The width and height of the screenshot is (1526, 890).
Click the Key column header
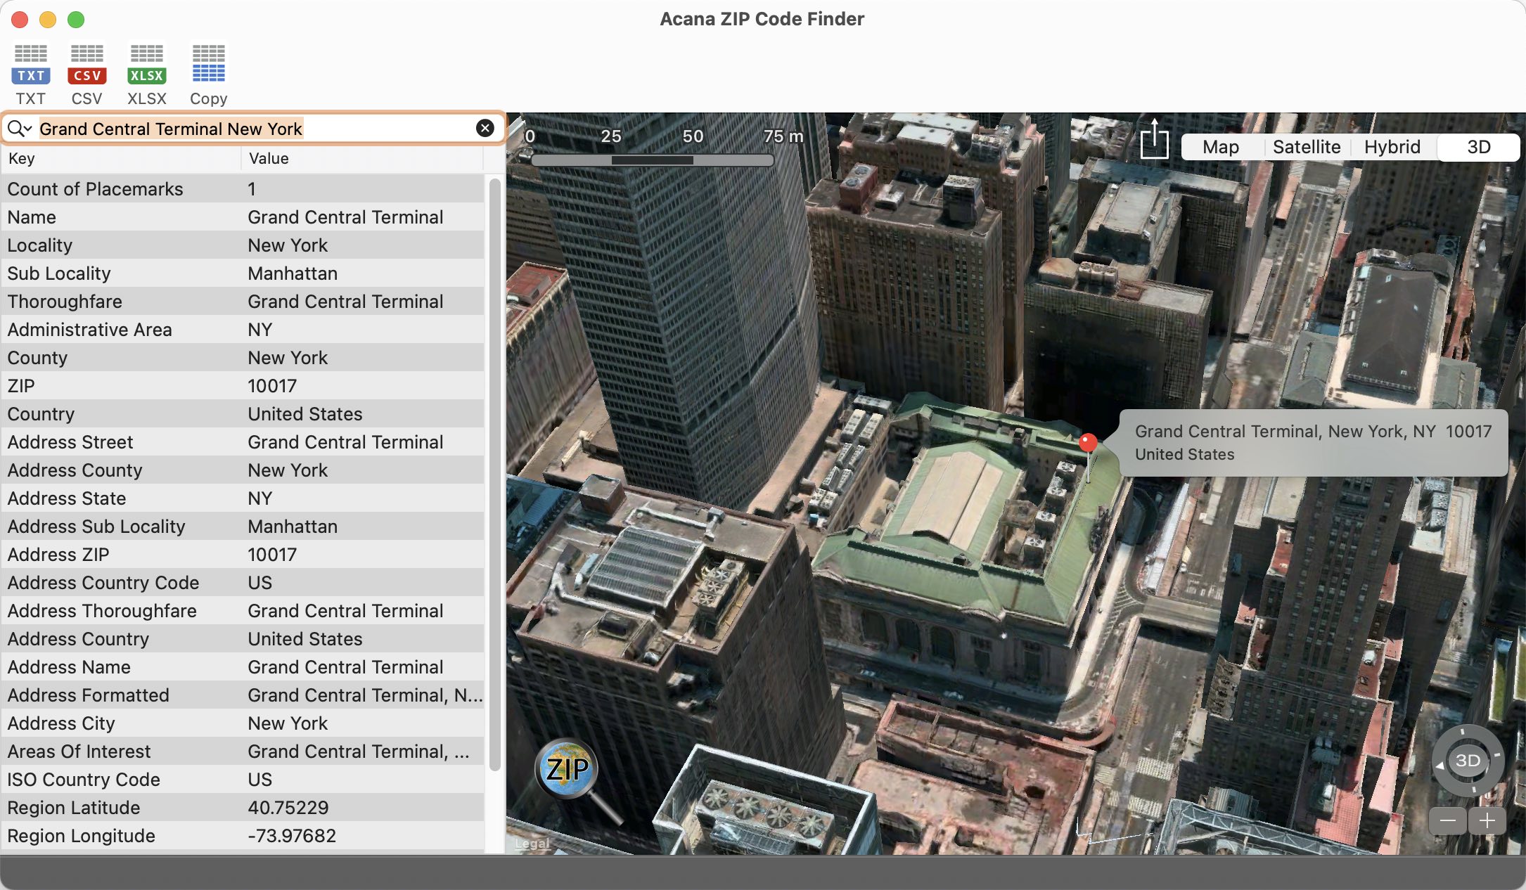coord(121,158)
